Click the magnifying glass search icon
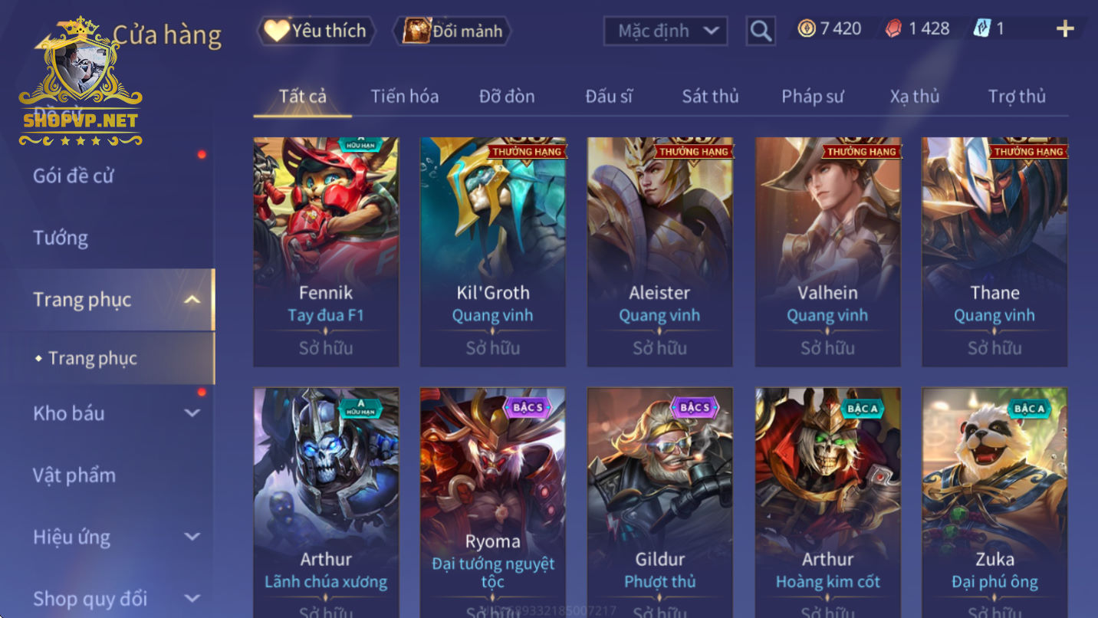 click(760, 31)
